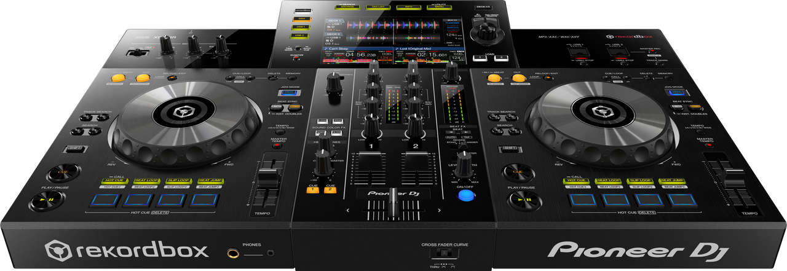
Task: Open the BROWSE tab above the display
Action: coord(346,8)
